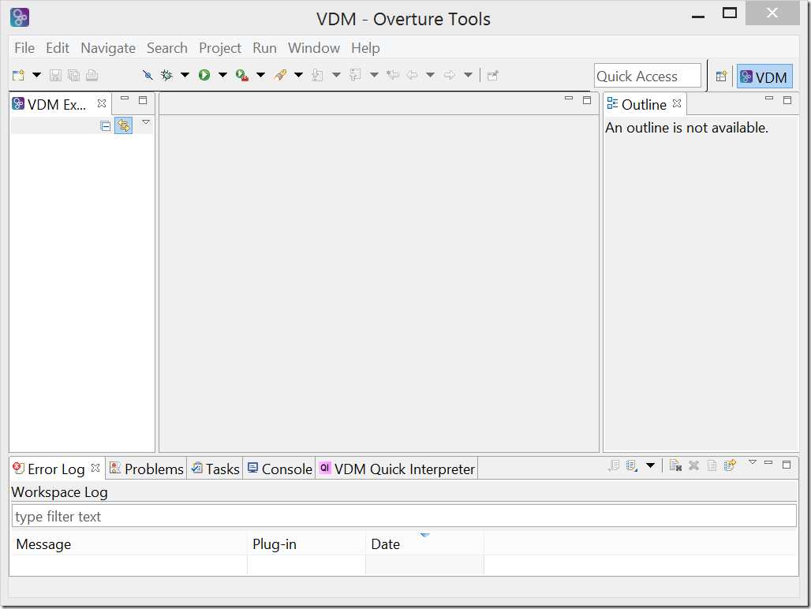Click in the Quick Access field
Image resolution: width=811 pixels, height=609 pixels.
tap(648, 76)
